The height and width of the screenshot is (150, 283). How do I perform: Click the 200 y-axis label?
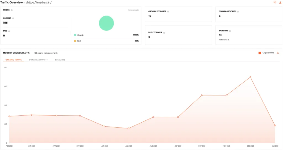6,124
